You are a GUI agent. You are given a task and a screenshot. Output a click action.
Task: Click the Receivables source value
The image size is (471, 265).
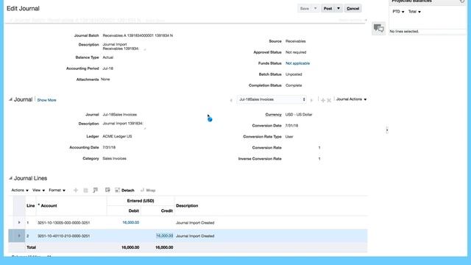click(x=296, y=41)
